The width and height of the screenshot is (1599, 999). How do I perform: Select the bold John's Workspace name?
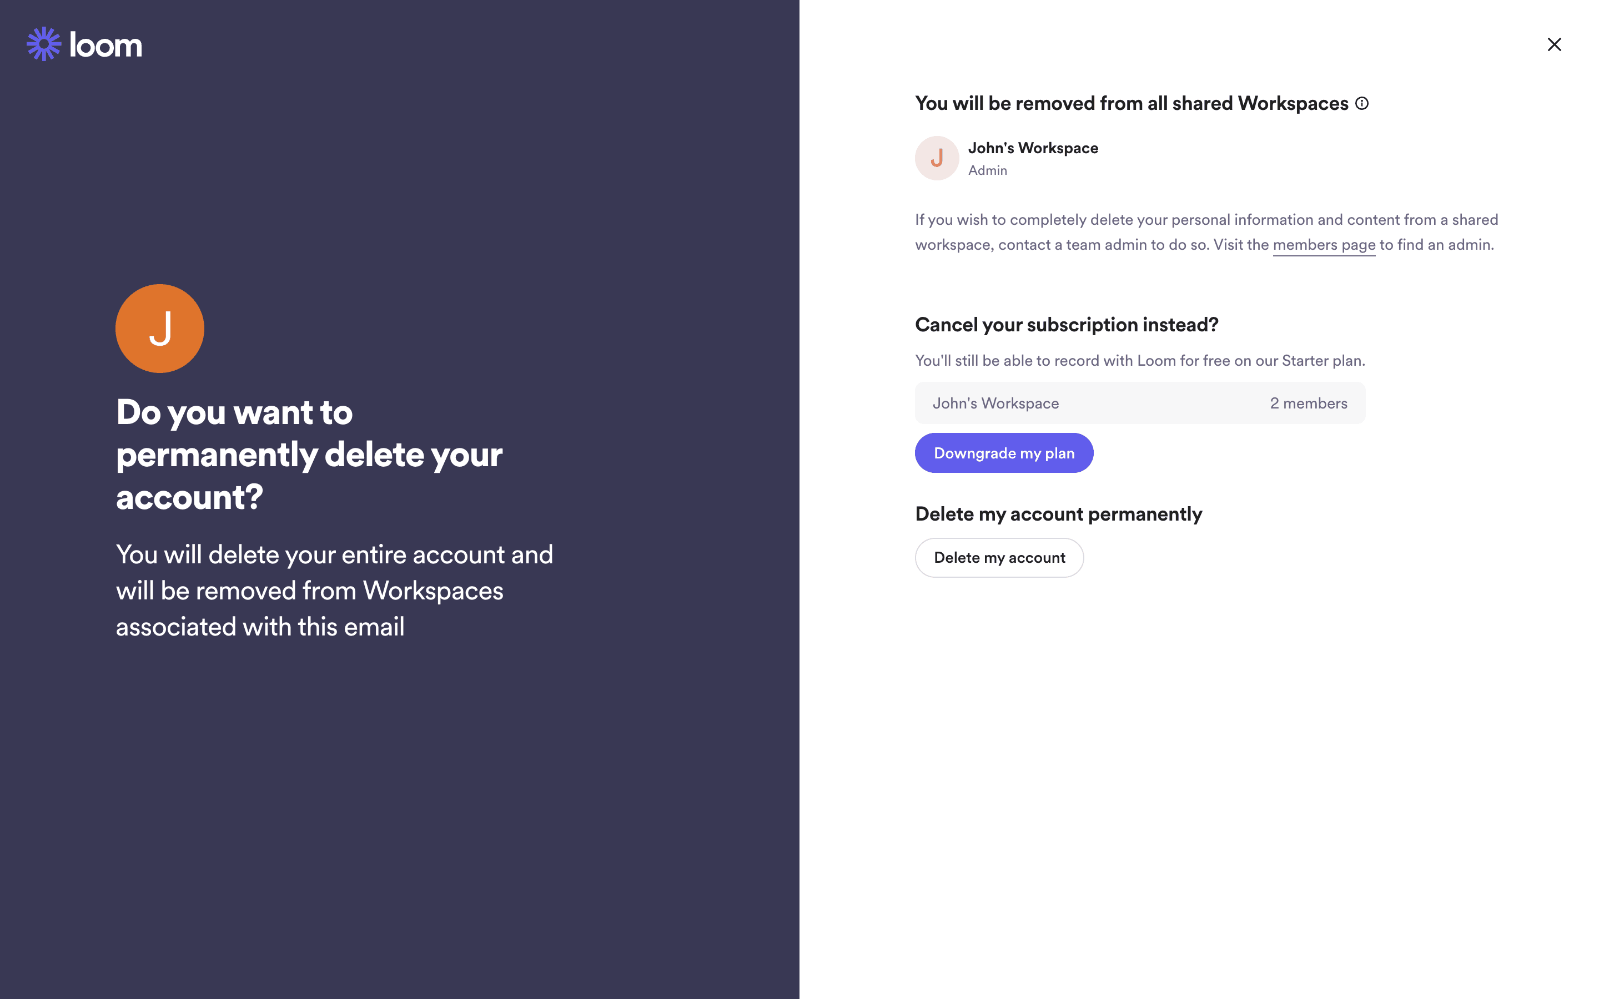click(x=1033, y=148)
